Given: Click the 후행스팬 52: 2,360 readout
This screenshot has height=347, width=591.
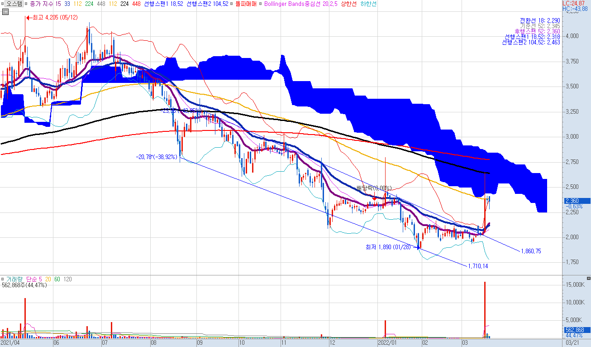Looking at the screenshot, I should tap(537, 31).
